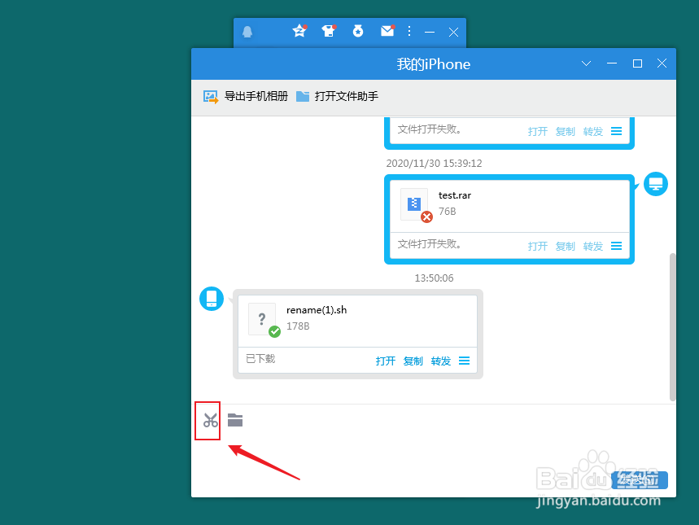The height and width of the screenshot is (525, 699).
Task: Click 复制 for test.rar
Action: click(566, 246)
